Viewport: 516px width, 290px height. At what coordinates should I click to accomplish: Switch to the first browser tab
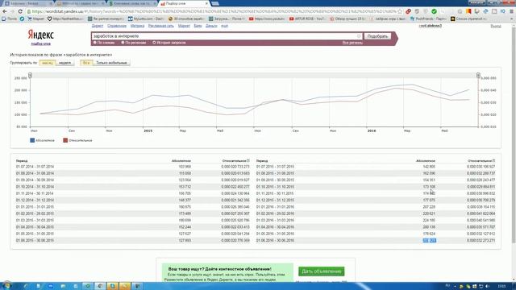(28, 3)
